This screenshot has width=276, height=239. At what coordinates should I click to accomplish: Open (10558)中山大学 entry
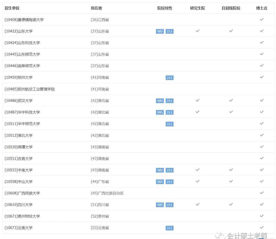tap(19, 182)
